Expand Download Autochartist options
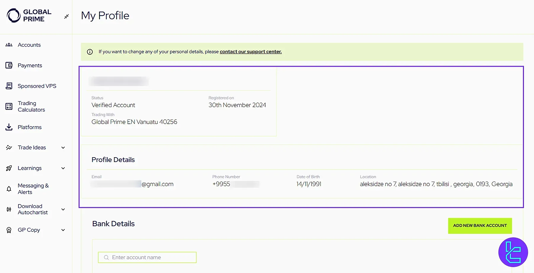 [63, 209]
